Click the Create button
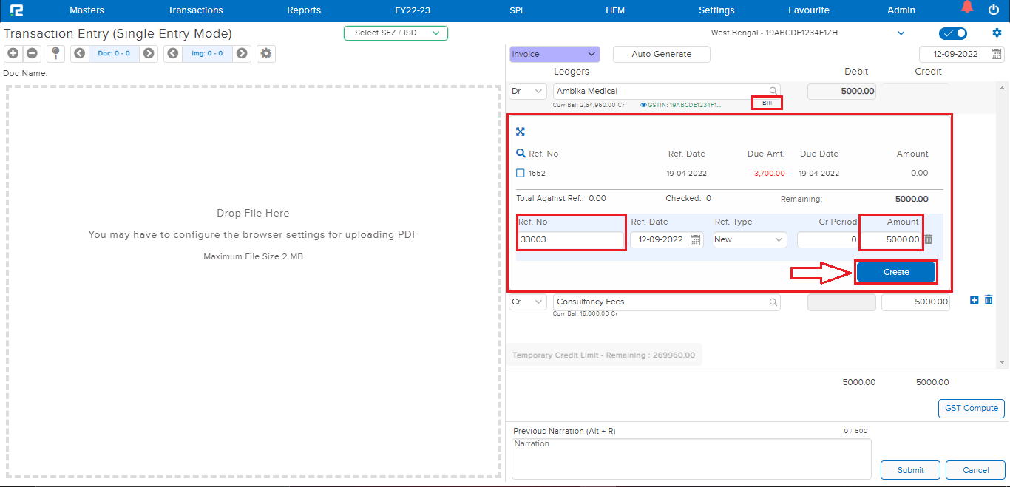This screenshot has height=487, width=1010. coord(896,272)
